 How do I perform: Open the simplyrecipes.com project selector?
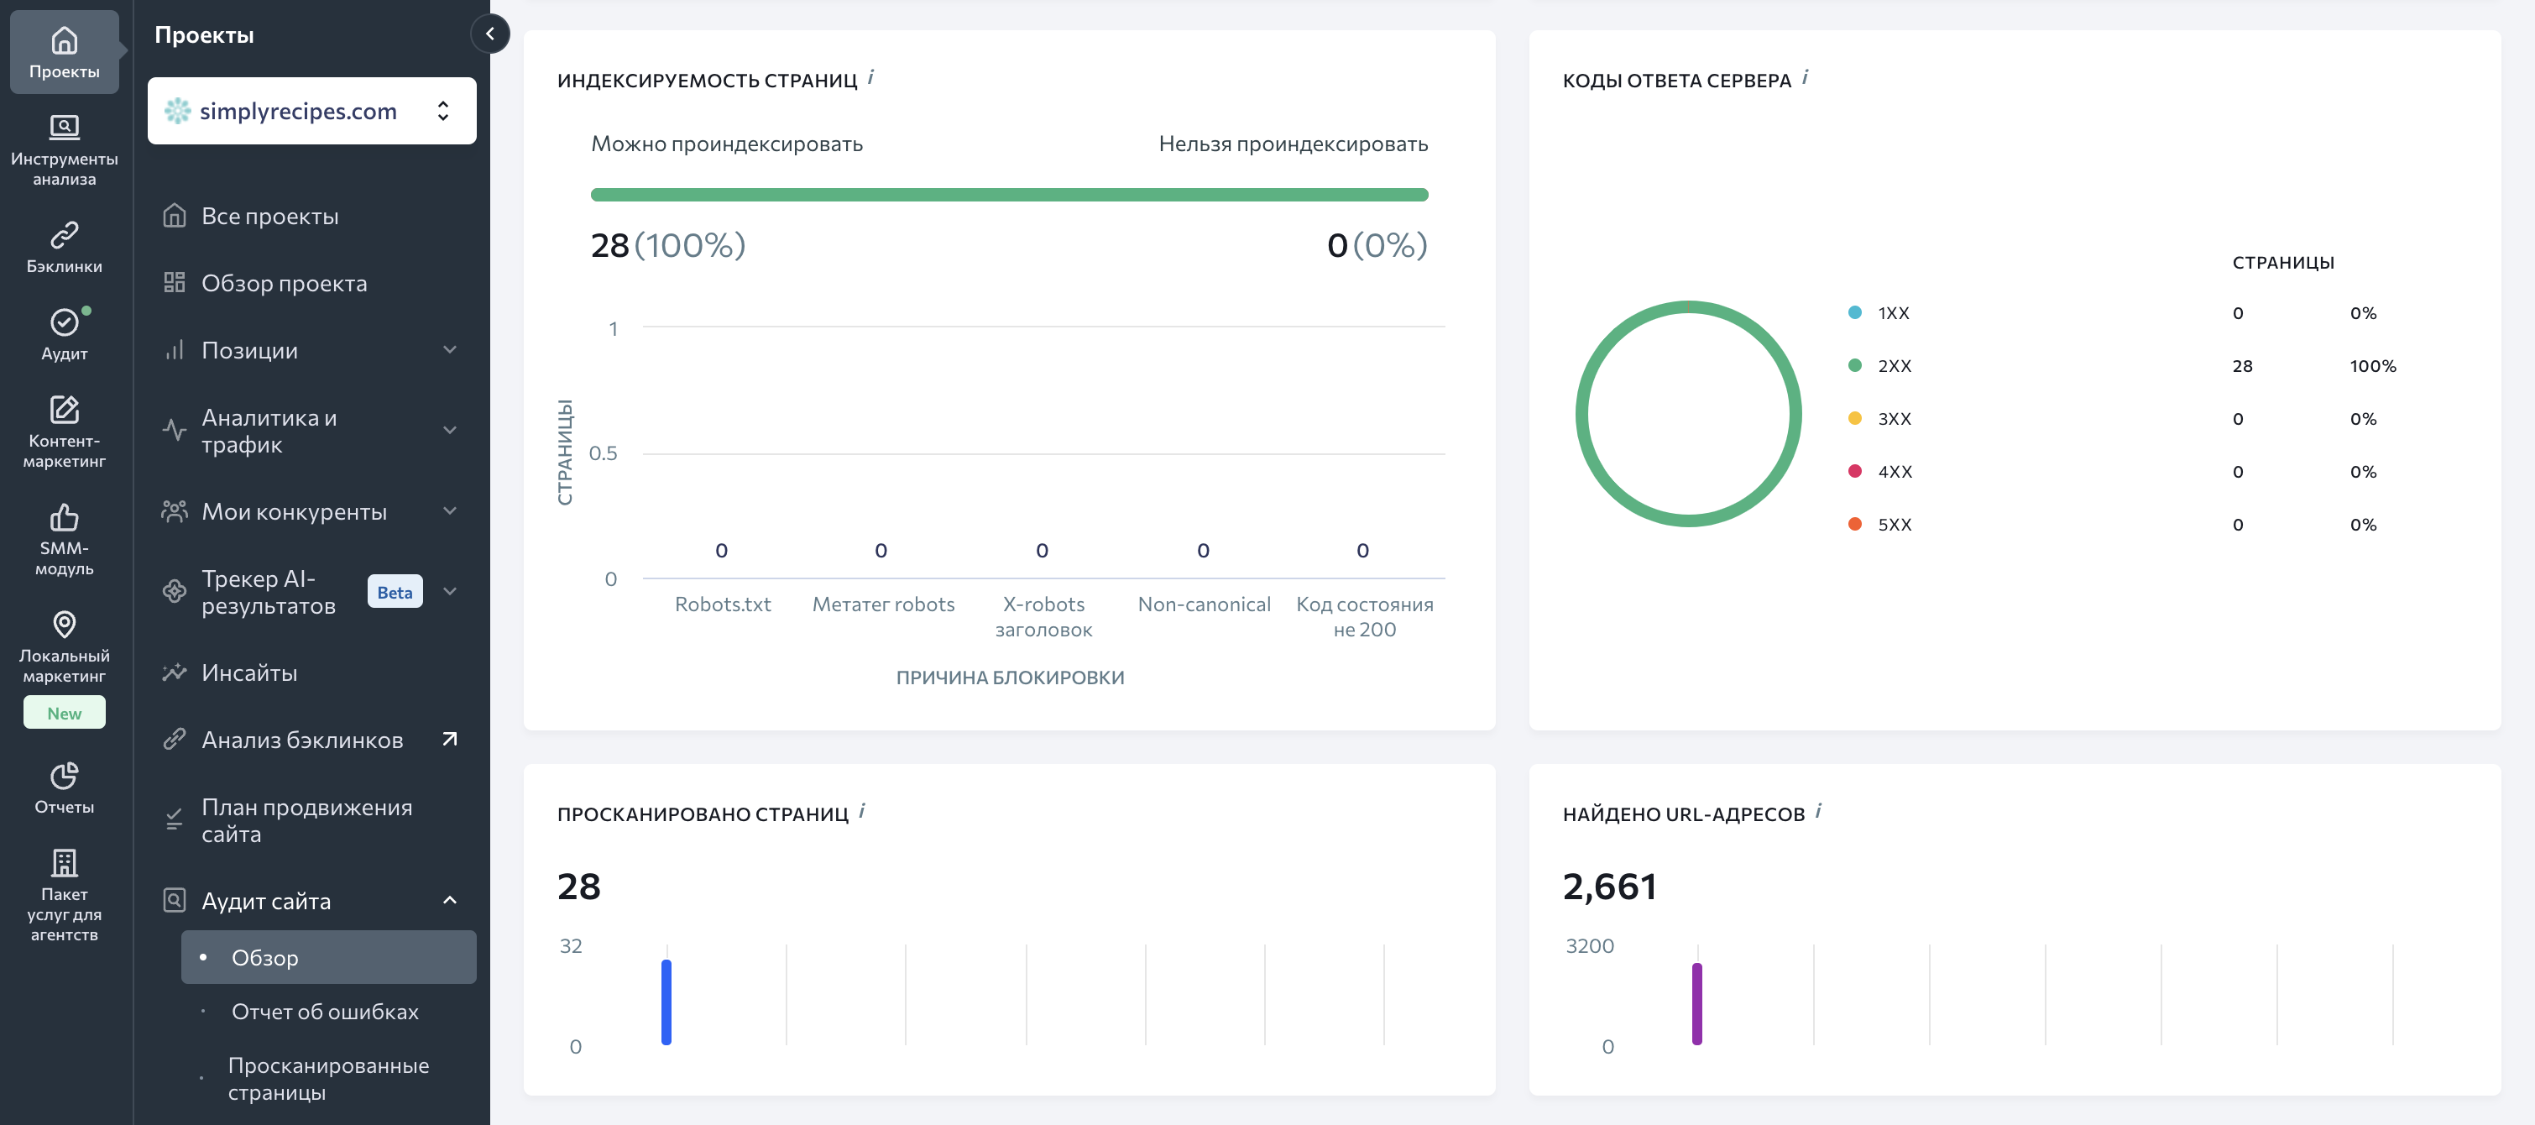(311, 110)
